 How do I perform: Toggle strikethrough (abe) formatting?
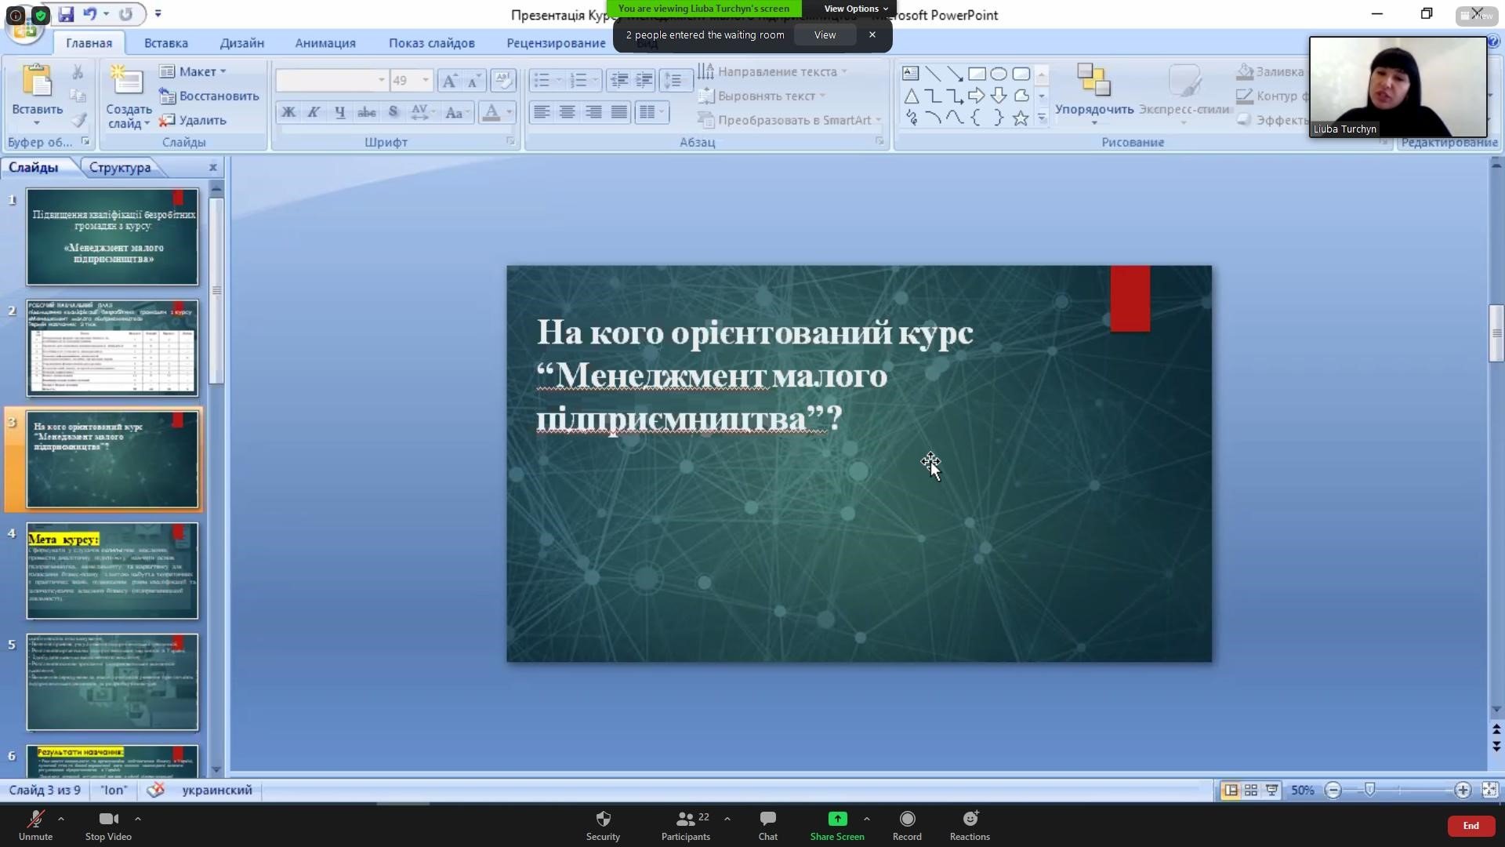366,112
